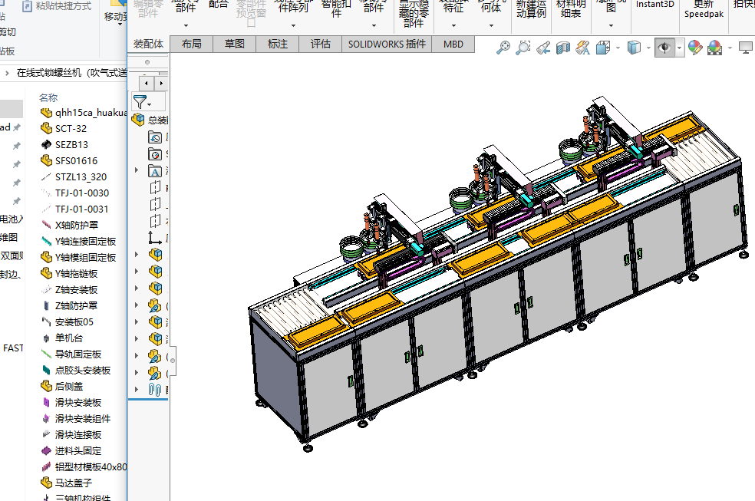Click the Instant3D button
Image resolution: width=755 pixels, height=501 pixels.
click(654, 5)
